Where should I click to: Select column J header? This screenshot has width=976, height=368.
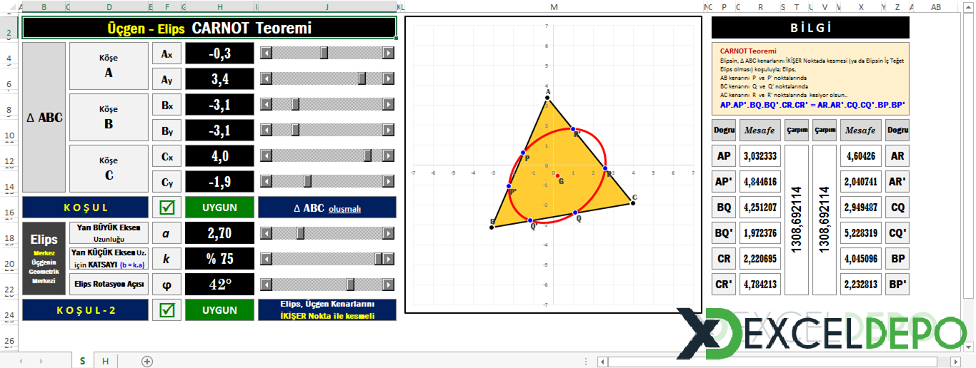pos(327,7)
